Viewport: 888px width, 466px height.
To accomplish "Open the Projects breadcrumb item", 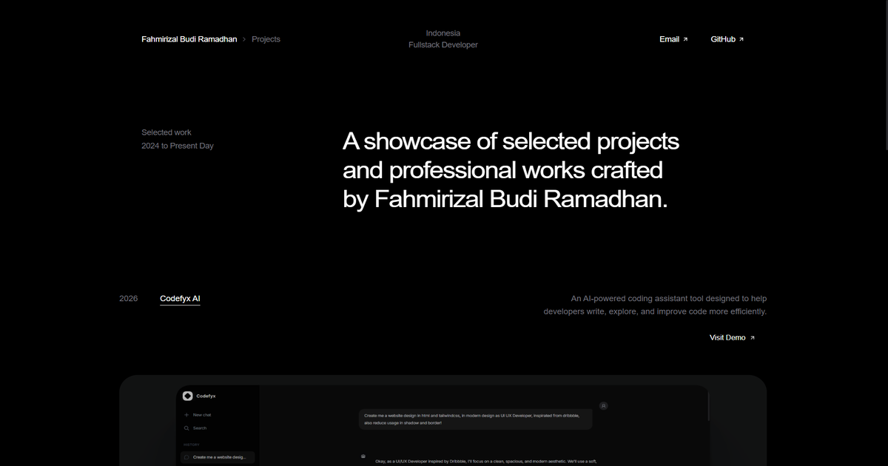I will (266, 39).
